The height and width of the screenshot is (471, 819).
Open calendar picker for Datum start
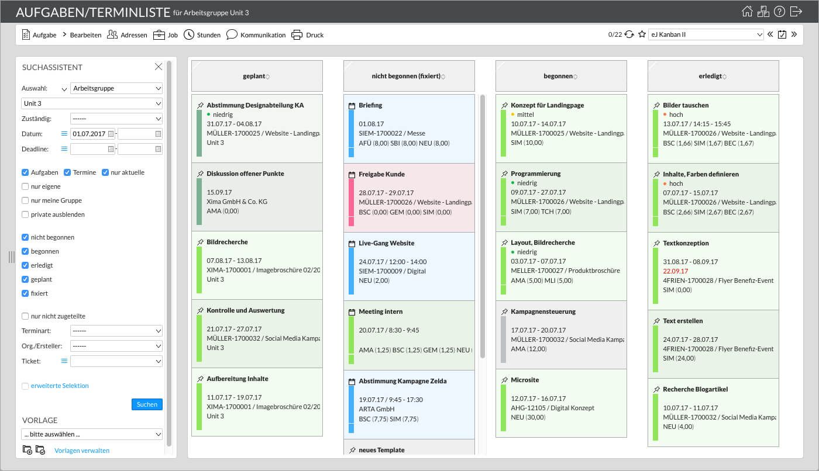point(111,134)
